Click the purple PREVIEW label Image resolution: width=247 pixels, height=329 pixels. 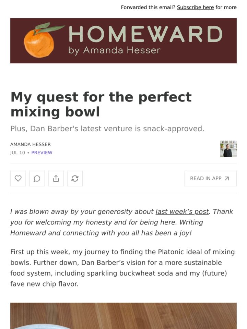click(x=42, y=153)
